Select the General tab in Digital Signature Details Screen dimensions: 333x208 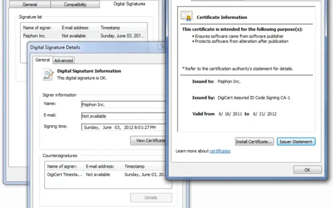(x=43, y=60)
